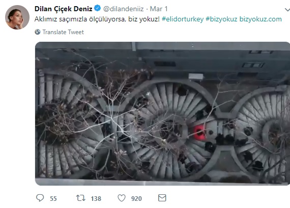Open the #bizyokuz hashtag

point(221,19)
